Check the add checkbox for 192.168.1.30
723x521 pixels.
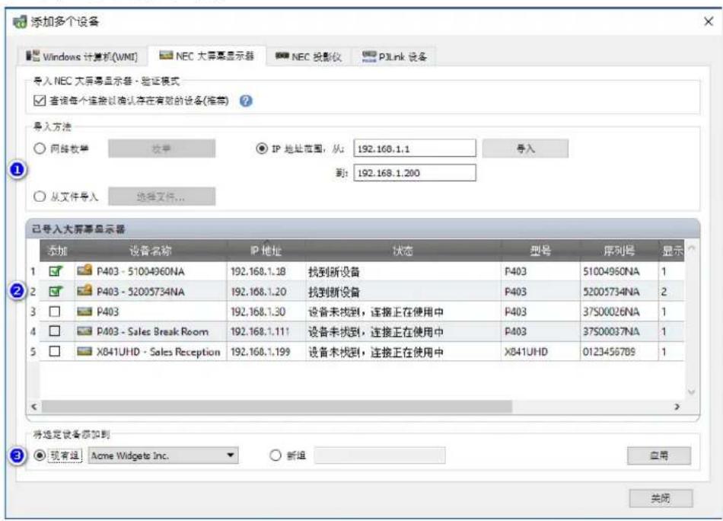pyautogui.click(x=54, y=312)
